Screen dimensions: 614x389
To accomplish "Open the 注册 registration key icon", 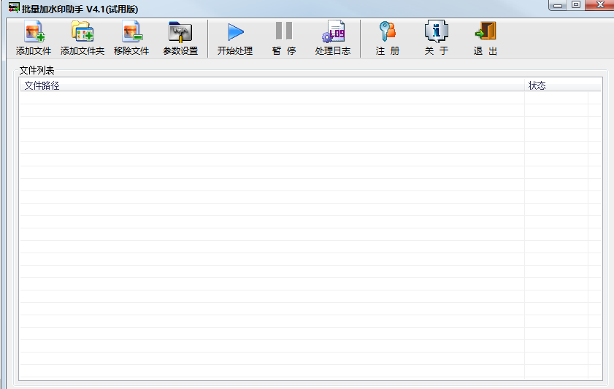I will [388, 33].
